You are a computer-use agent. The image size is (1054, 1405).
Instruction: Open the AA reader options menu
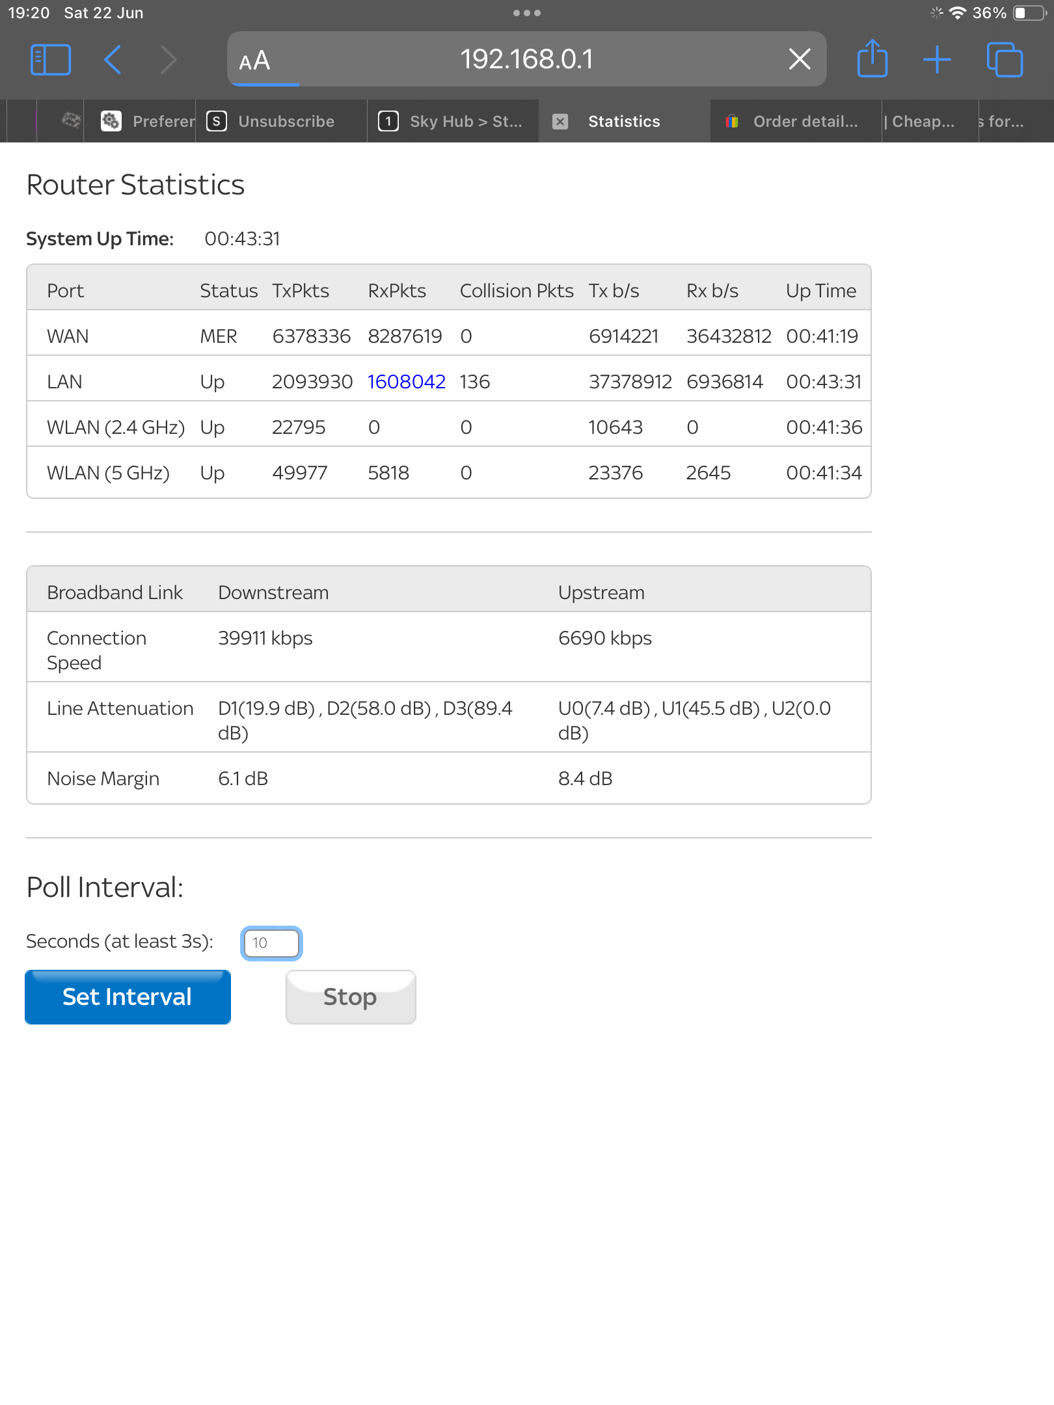254,61
